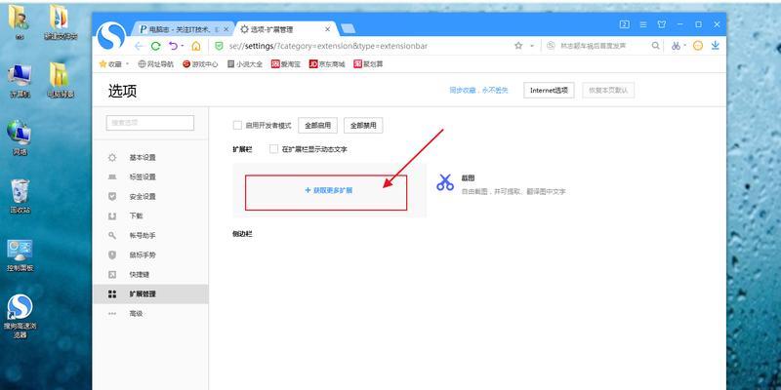Switch to the 电脑志 tab
The width and height of the screenshot is (781, 390).
pyautogui.click(x=180, y=29)
